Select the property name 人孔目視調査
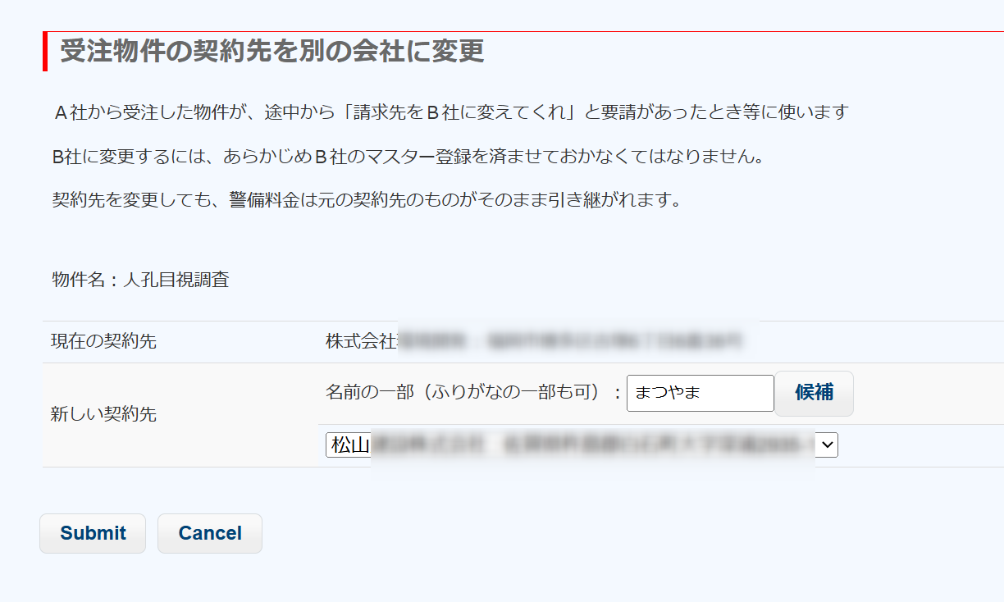Viewport: 1004px width, 602px height. pos(176,280)
